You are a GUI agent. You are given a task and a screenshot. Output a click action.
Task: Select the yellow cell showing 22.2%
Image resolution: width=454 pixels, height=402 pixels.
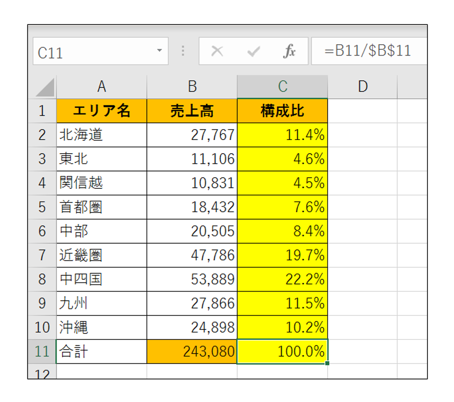(282, 279)
